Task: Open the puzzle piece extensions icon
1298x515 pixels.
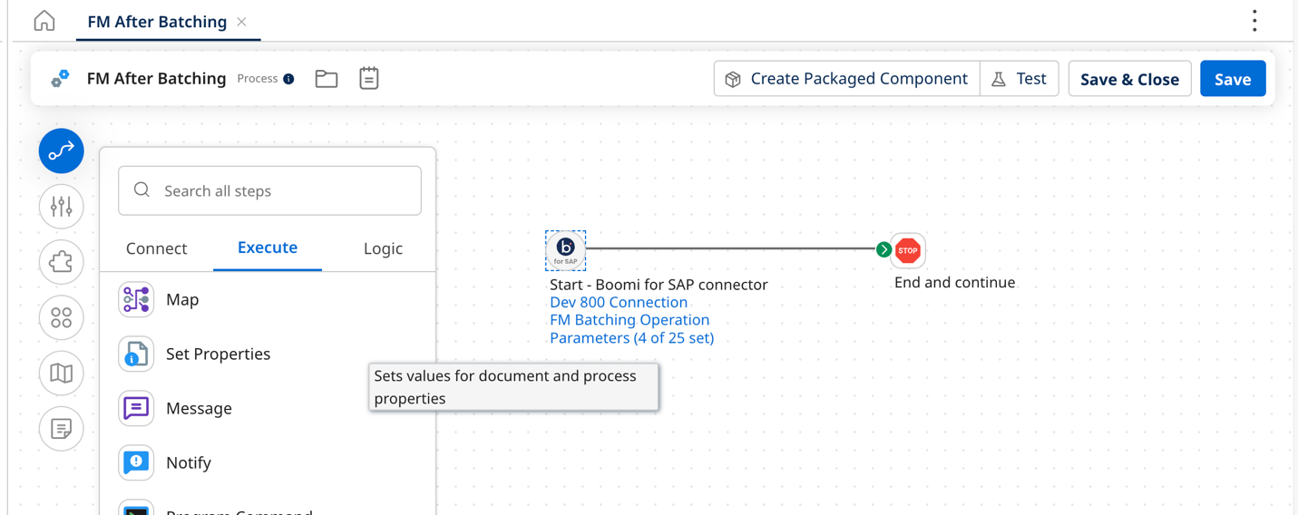Action: coord(62,262)
